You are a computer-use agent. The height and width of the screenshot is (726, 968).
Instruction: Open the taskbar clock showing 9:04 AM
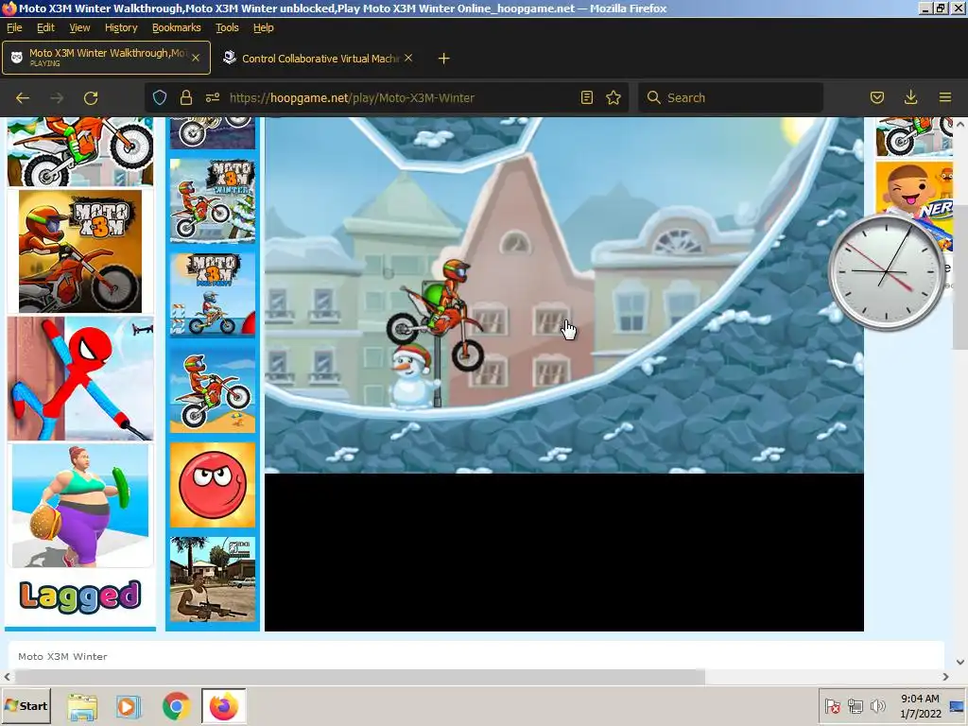click(920, 706)
